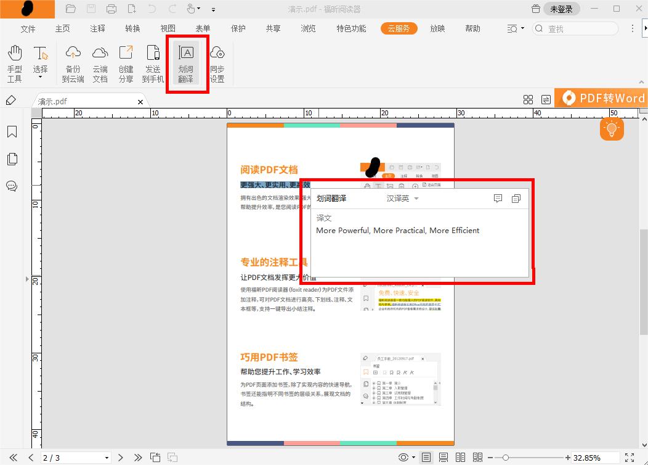Click the 备份到云端 cloud backup icon
The width and height of the screenshot is (648, 465).
73,62
